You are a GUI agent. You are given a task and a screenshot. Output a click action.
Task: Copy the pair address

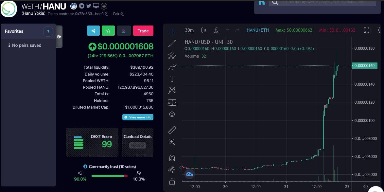[122, 14]
